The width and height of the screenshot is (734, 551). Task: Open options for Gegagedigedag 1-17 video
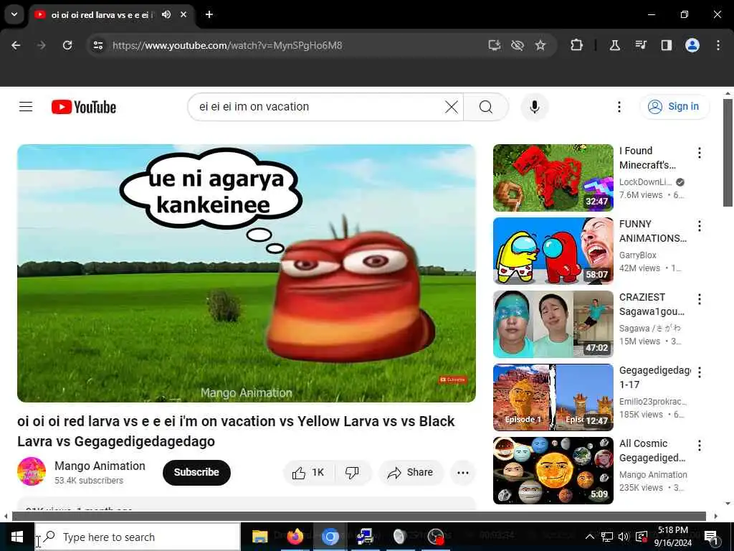[700, 372]
